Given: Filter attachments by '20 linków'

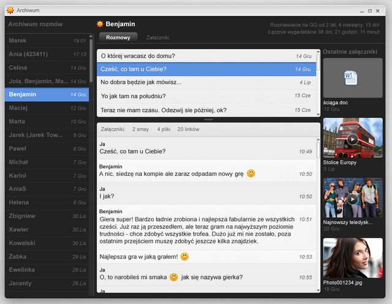Looking at the screenshot, I should click(188, 129).
